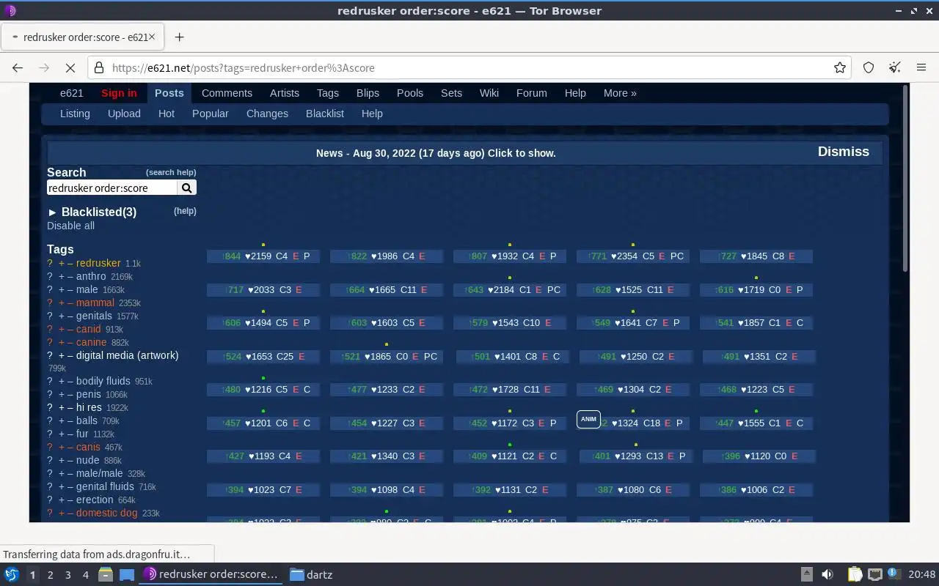This screenshot has width=939, height=586.
Task: Switch to workspace 2
Action: (50, 575)
